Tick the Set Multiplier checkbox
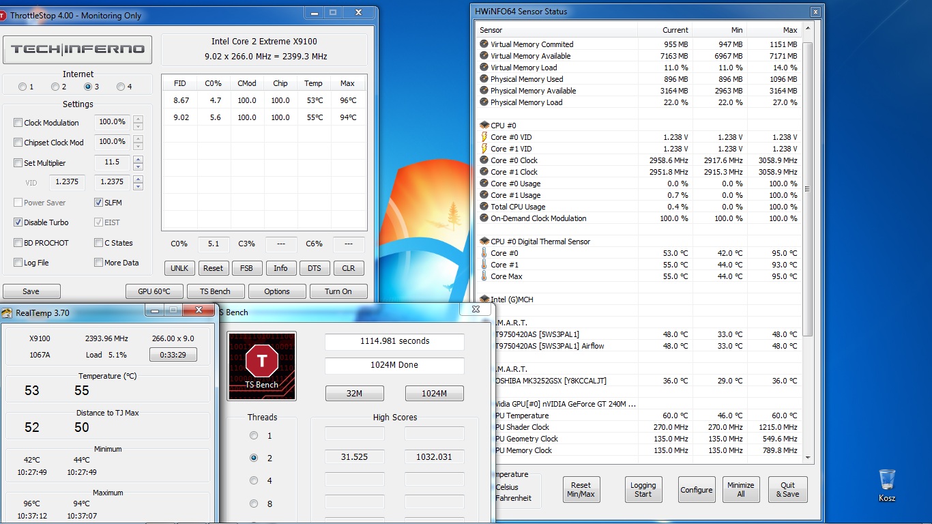This screenshot has width=932, height=524. [x=18, y=163]
